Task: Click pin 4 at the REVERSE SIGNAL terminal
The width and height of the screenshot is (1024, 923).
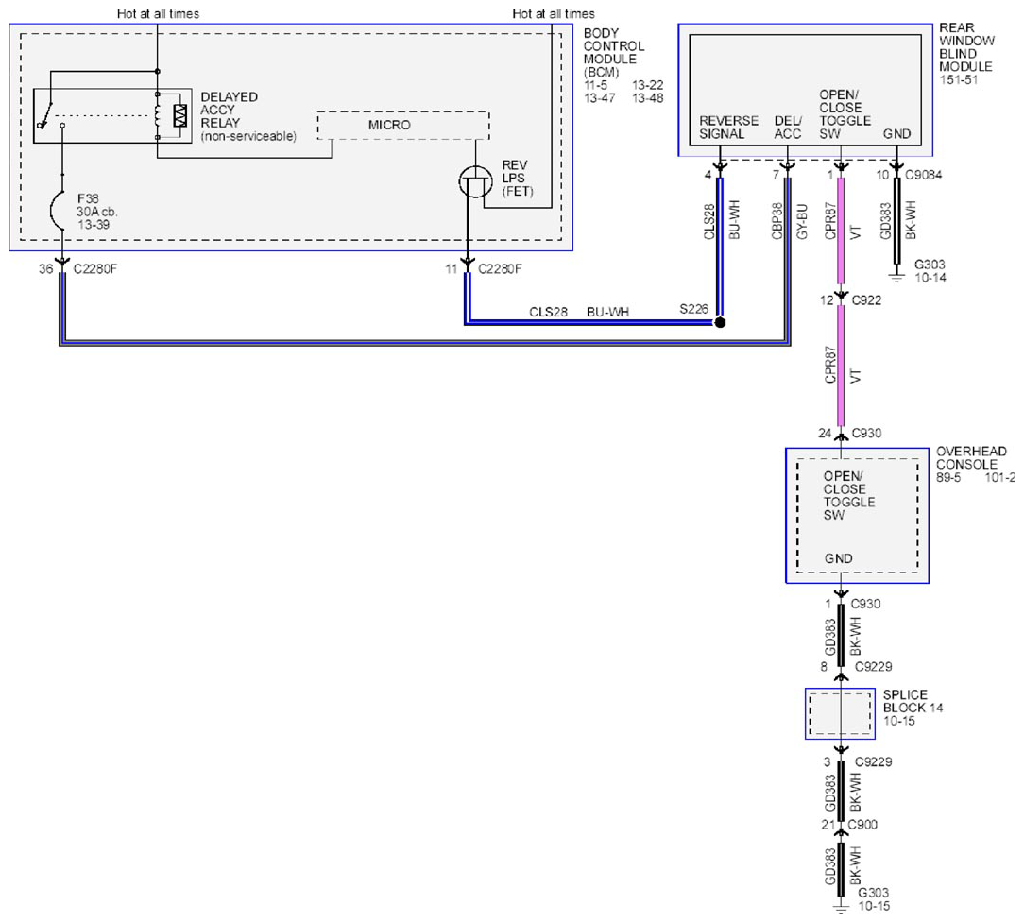Action: click(708, 175)
